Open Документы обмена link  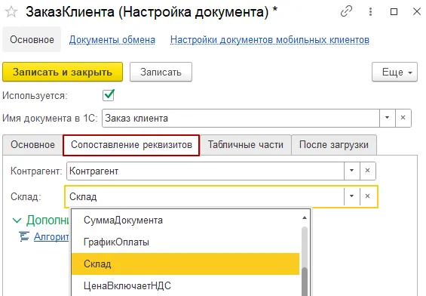(x=112, y=40)
